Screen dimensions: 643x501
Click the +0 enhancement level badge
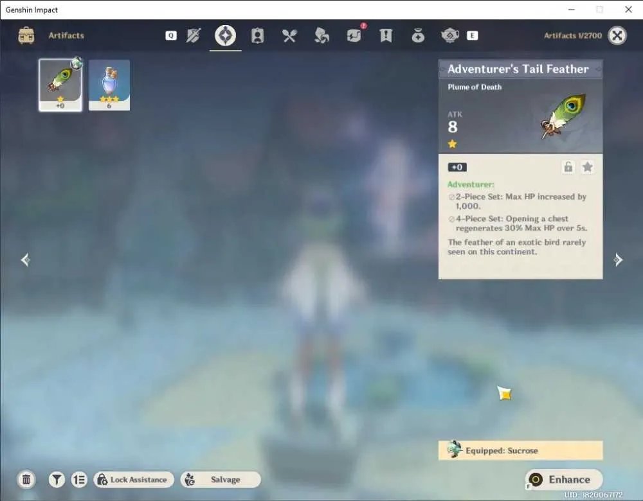coord(457,167)
